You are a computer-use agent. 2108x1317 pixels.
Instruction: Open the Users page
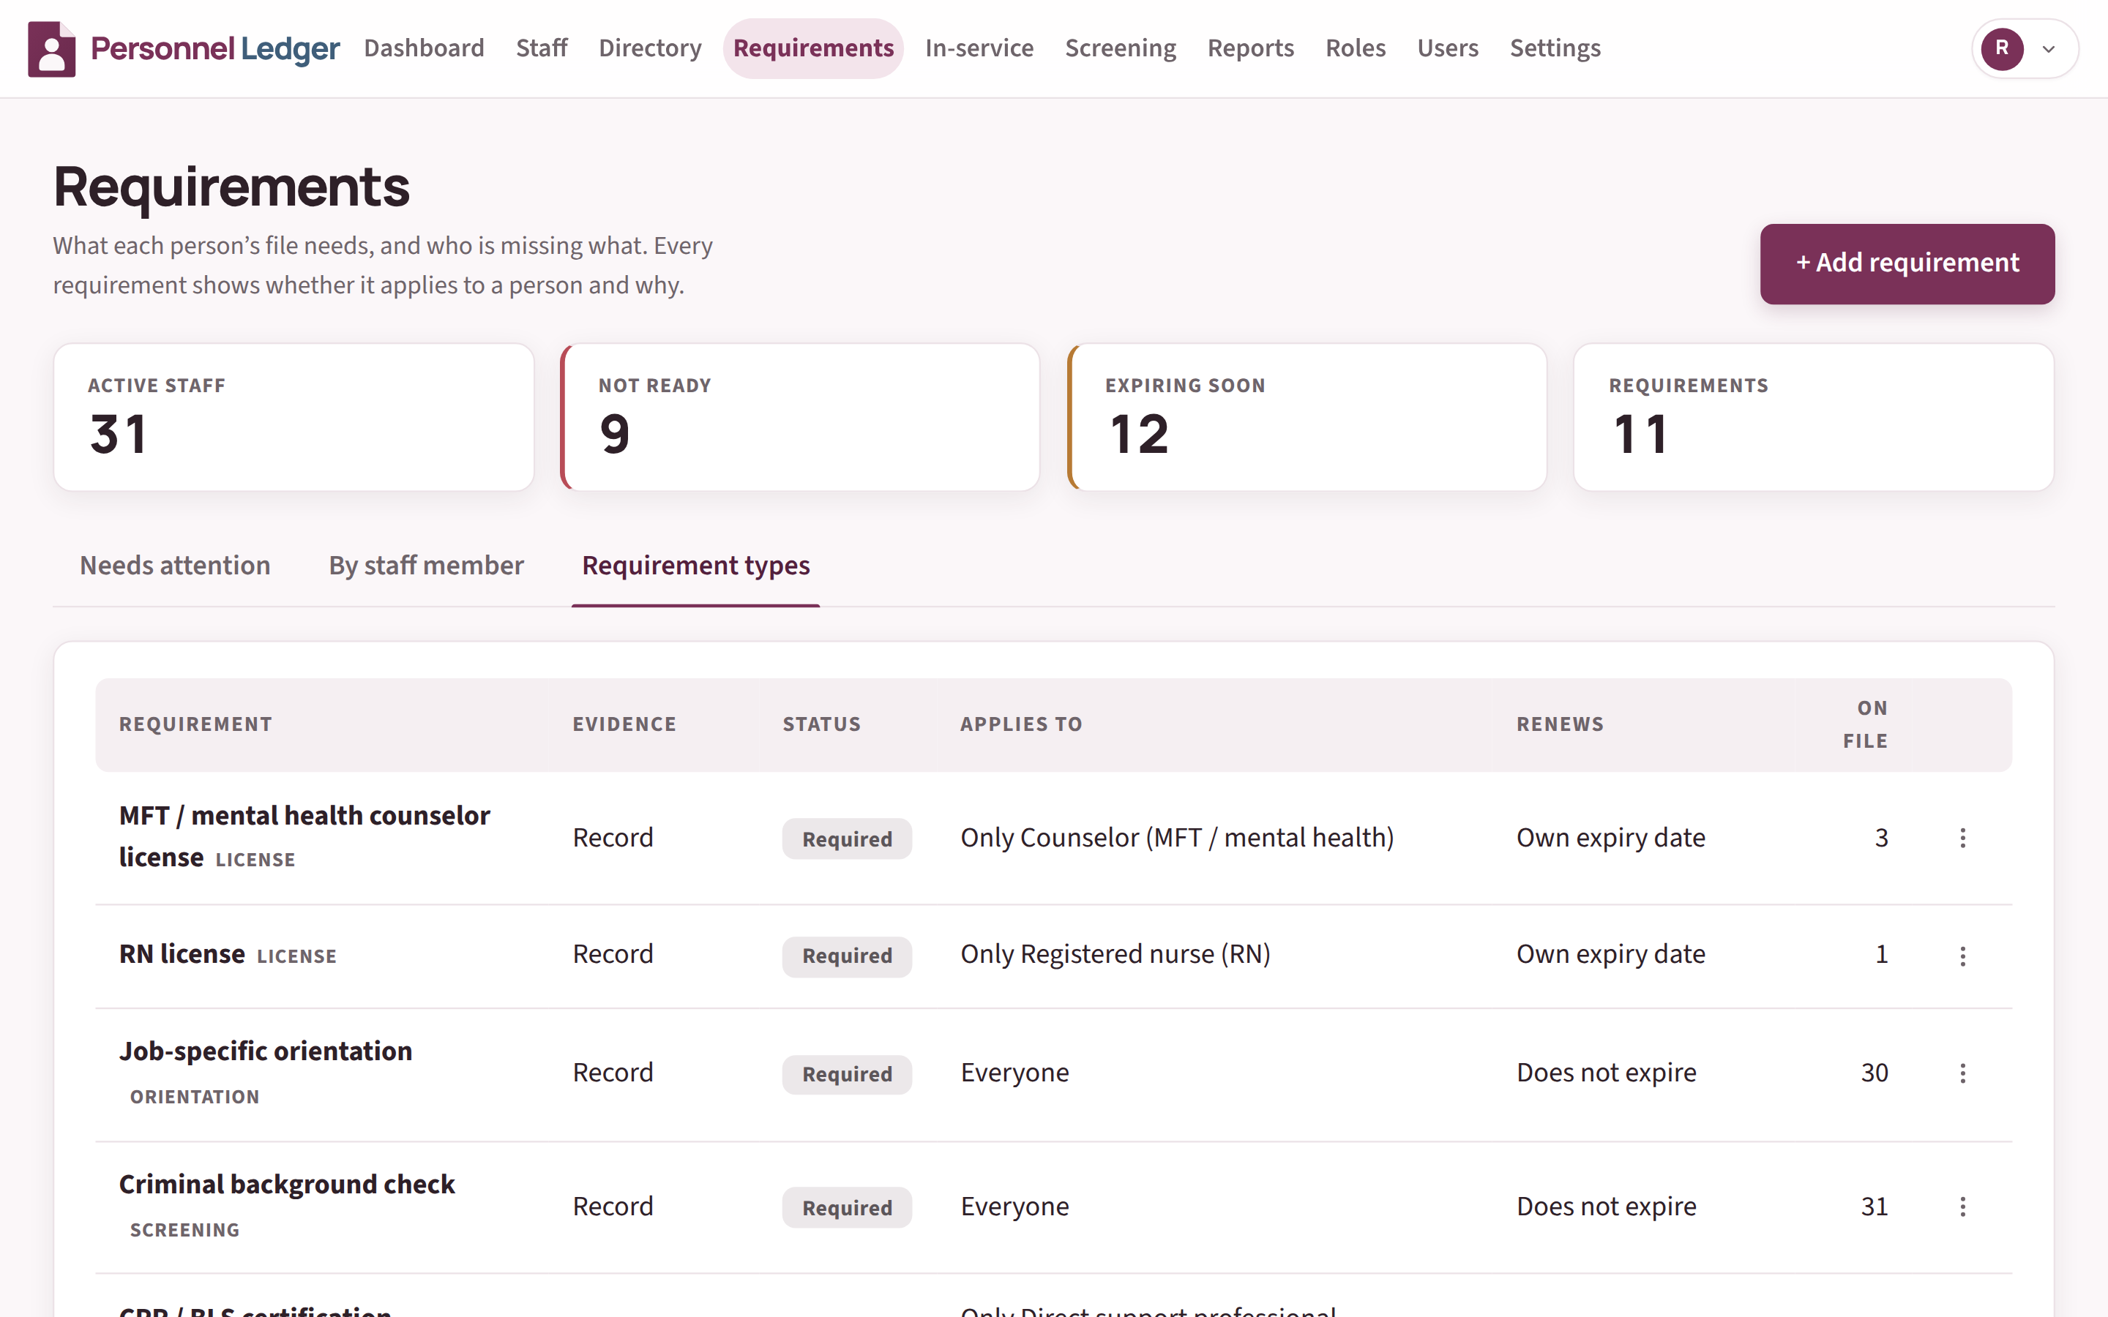pos(1448,48)
